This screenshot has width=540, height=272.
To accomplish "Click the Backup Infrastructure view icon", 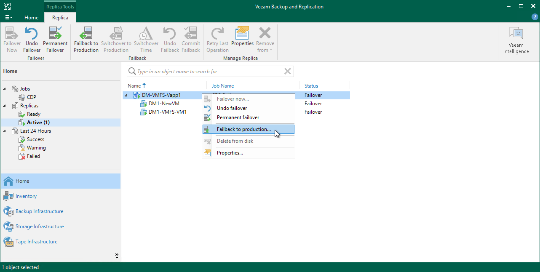I will click(x=8, y=211).
